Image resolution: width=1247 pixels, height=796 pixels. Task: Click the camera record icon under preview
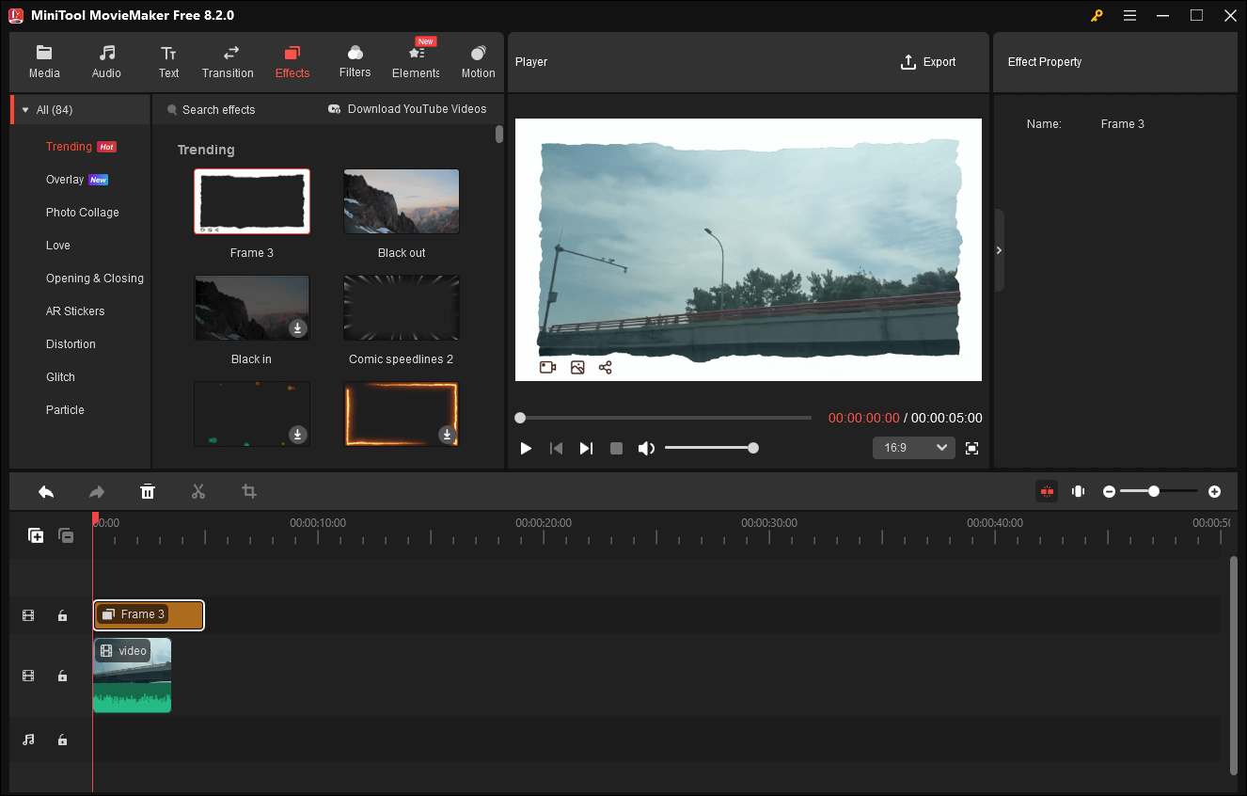click(x=547, y=368)
